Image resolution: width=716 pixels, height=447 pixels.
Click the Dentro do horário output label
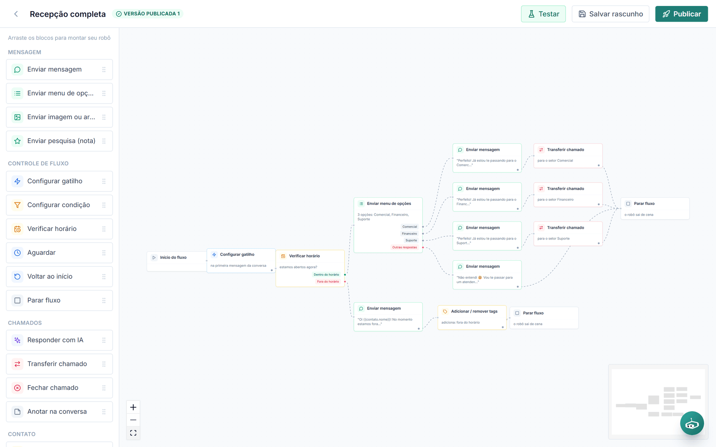[326, 275]
